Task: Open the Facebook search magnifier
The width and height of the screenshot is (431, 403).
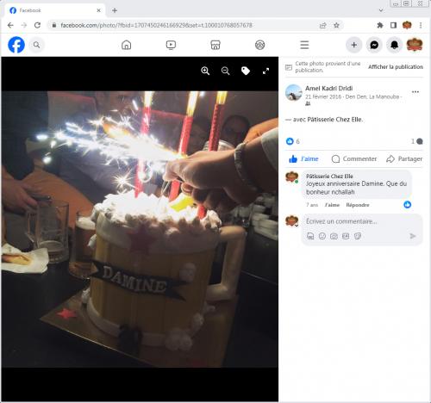Action: [36, 45]
